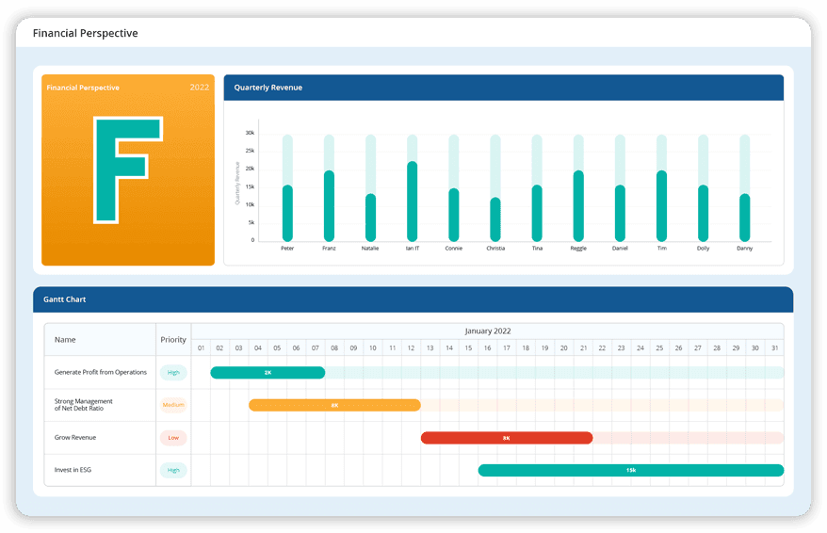Select Tim's quarterly revenue bar

[x=661, y=205]
